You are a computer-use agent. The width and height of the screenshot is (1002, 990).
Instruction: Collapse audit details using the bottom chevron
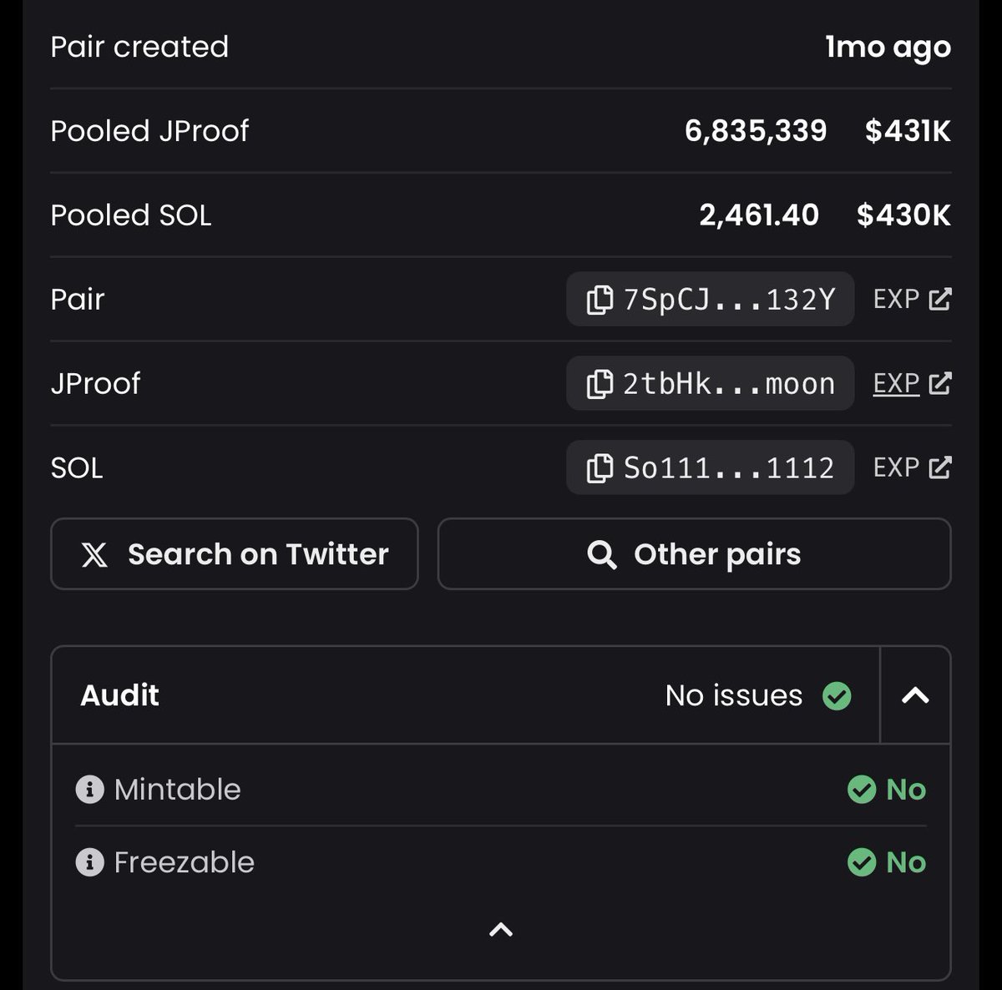click(500, 929)
